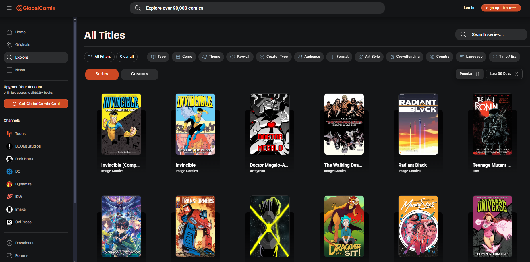Viewport: 530px width, 262px height.
Task: Click the Log in link
Action: click(x=469, y=8)
